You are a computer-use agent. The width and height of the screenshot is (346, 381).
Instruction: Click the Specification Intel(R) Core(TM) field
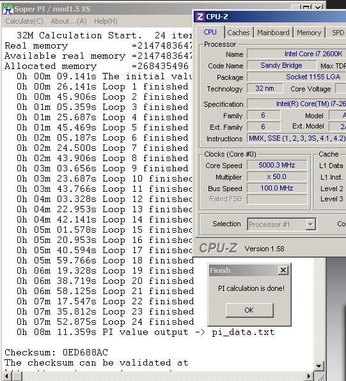point(296,104)
